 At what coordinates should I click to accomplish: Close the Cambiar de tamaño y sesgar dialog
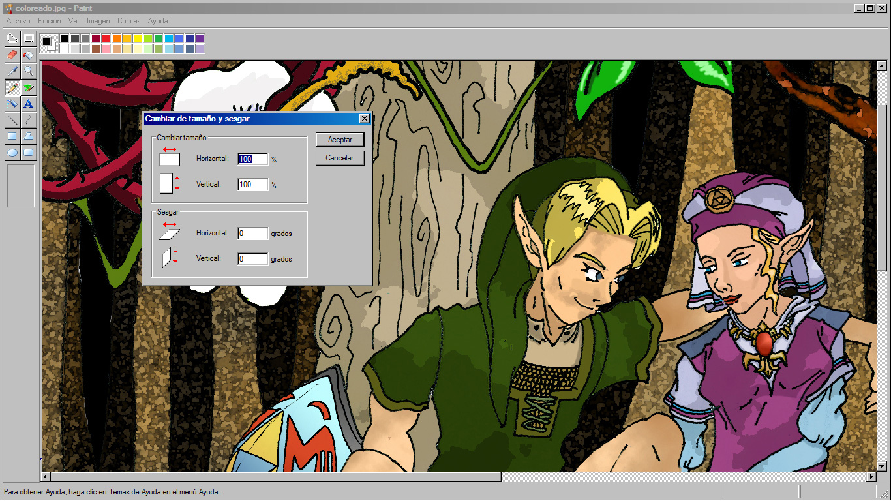(365, 119)
